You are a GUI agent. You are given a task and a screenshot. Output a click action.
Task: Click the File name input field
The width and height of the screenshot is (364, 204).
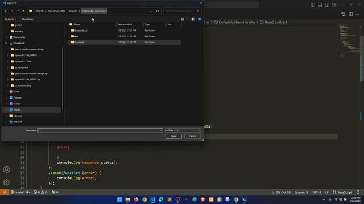coord(100,130)
